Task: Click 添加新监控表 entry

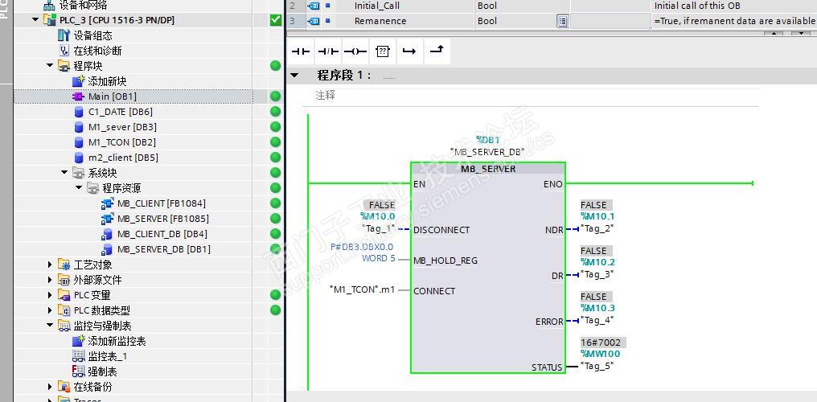Action: (117, 341)
